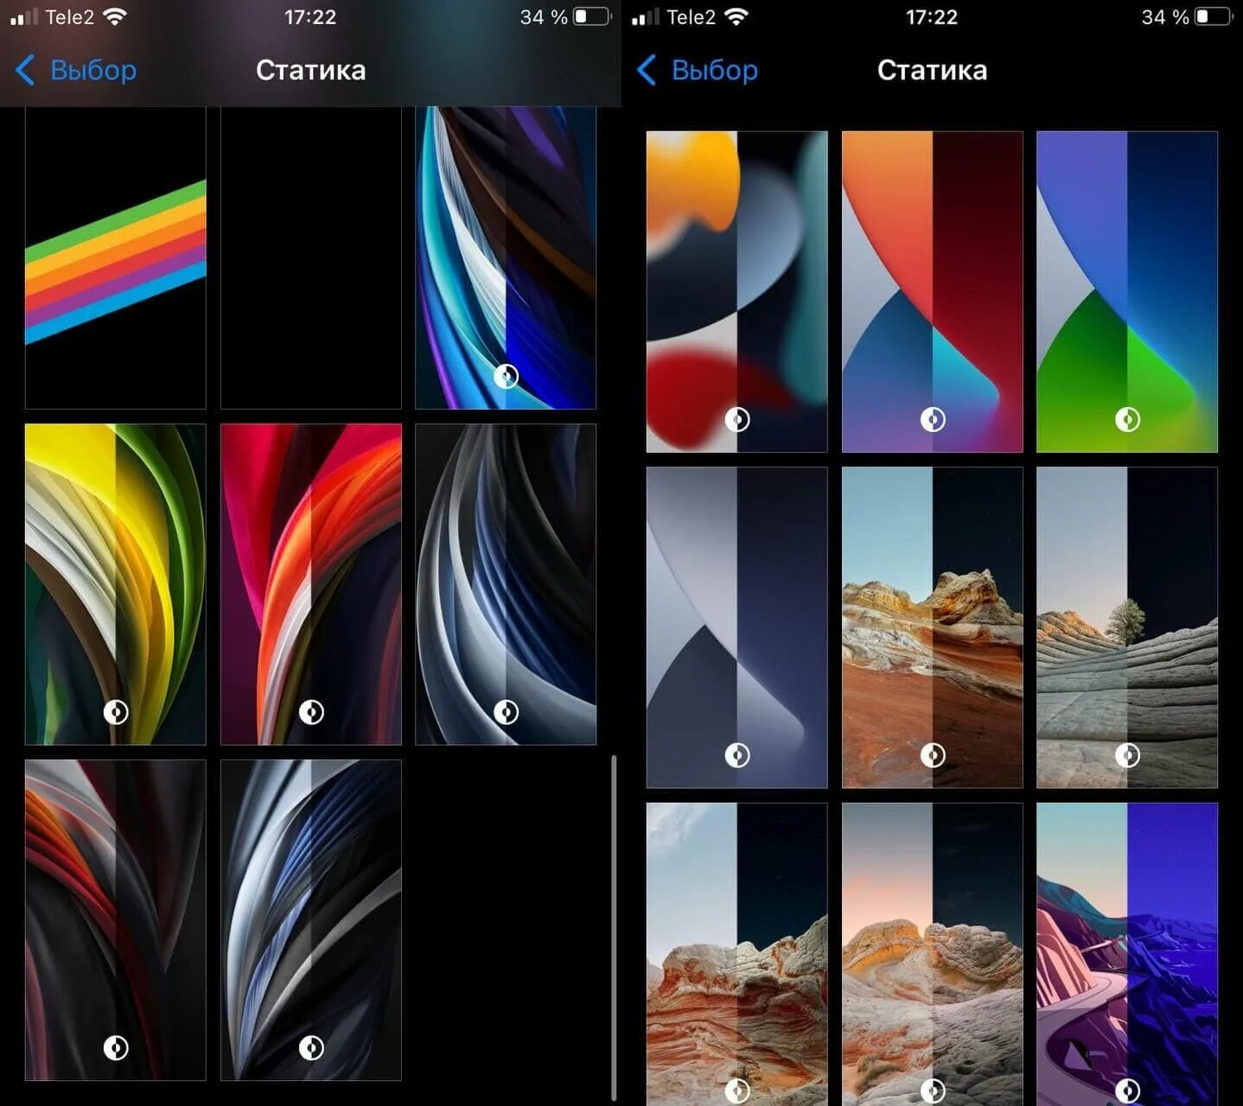The width and height of the screenshot is (1243, 1106).
Task: Select orange and red blobs wallpaper
Action: (737, 292)
